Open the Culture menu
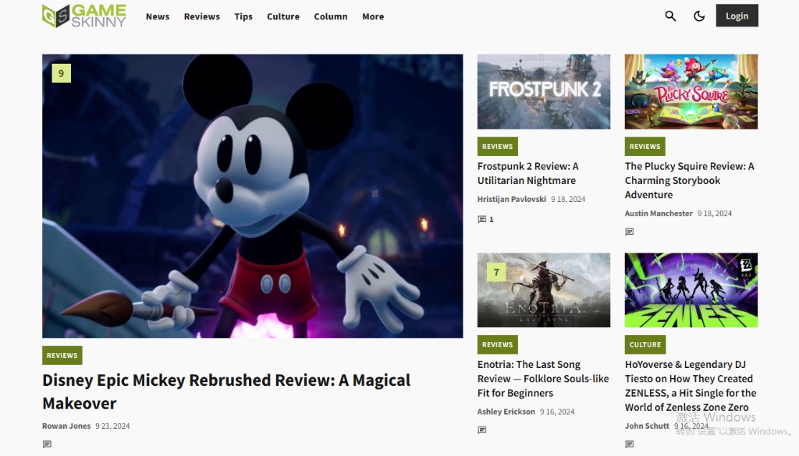Viewport: 799px width, 456px height. (x=282, y=16)
